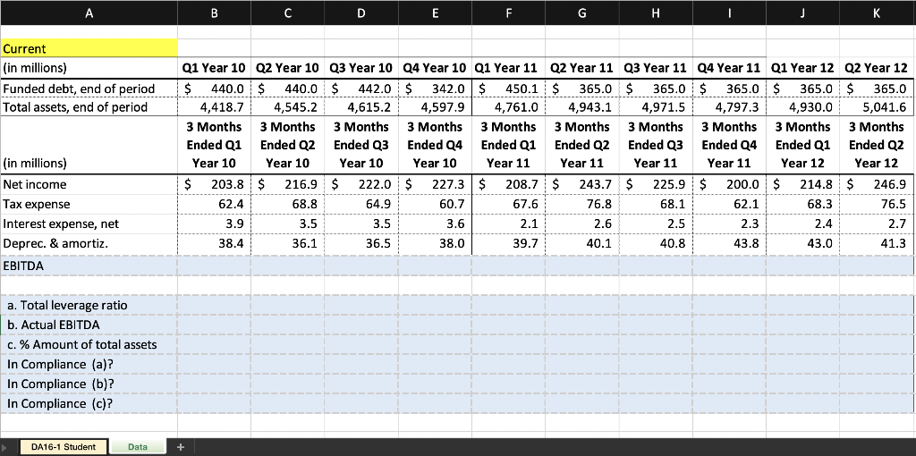916x456 pixels.
Task: Select 'c. % Amount of total assets' cell
Action: [89, 344]
